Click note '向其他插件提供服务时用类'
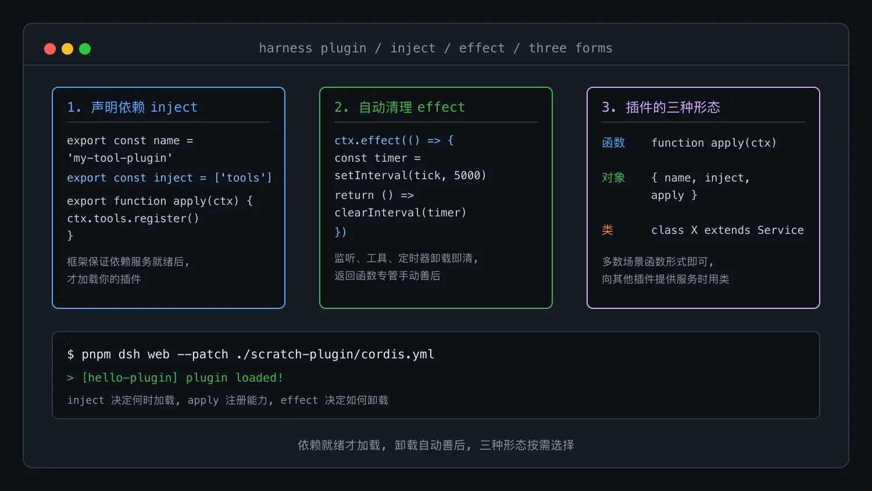 (x=666, y=279)
